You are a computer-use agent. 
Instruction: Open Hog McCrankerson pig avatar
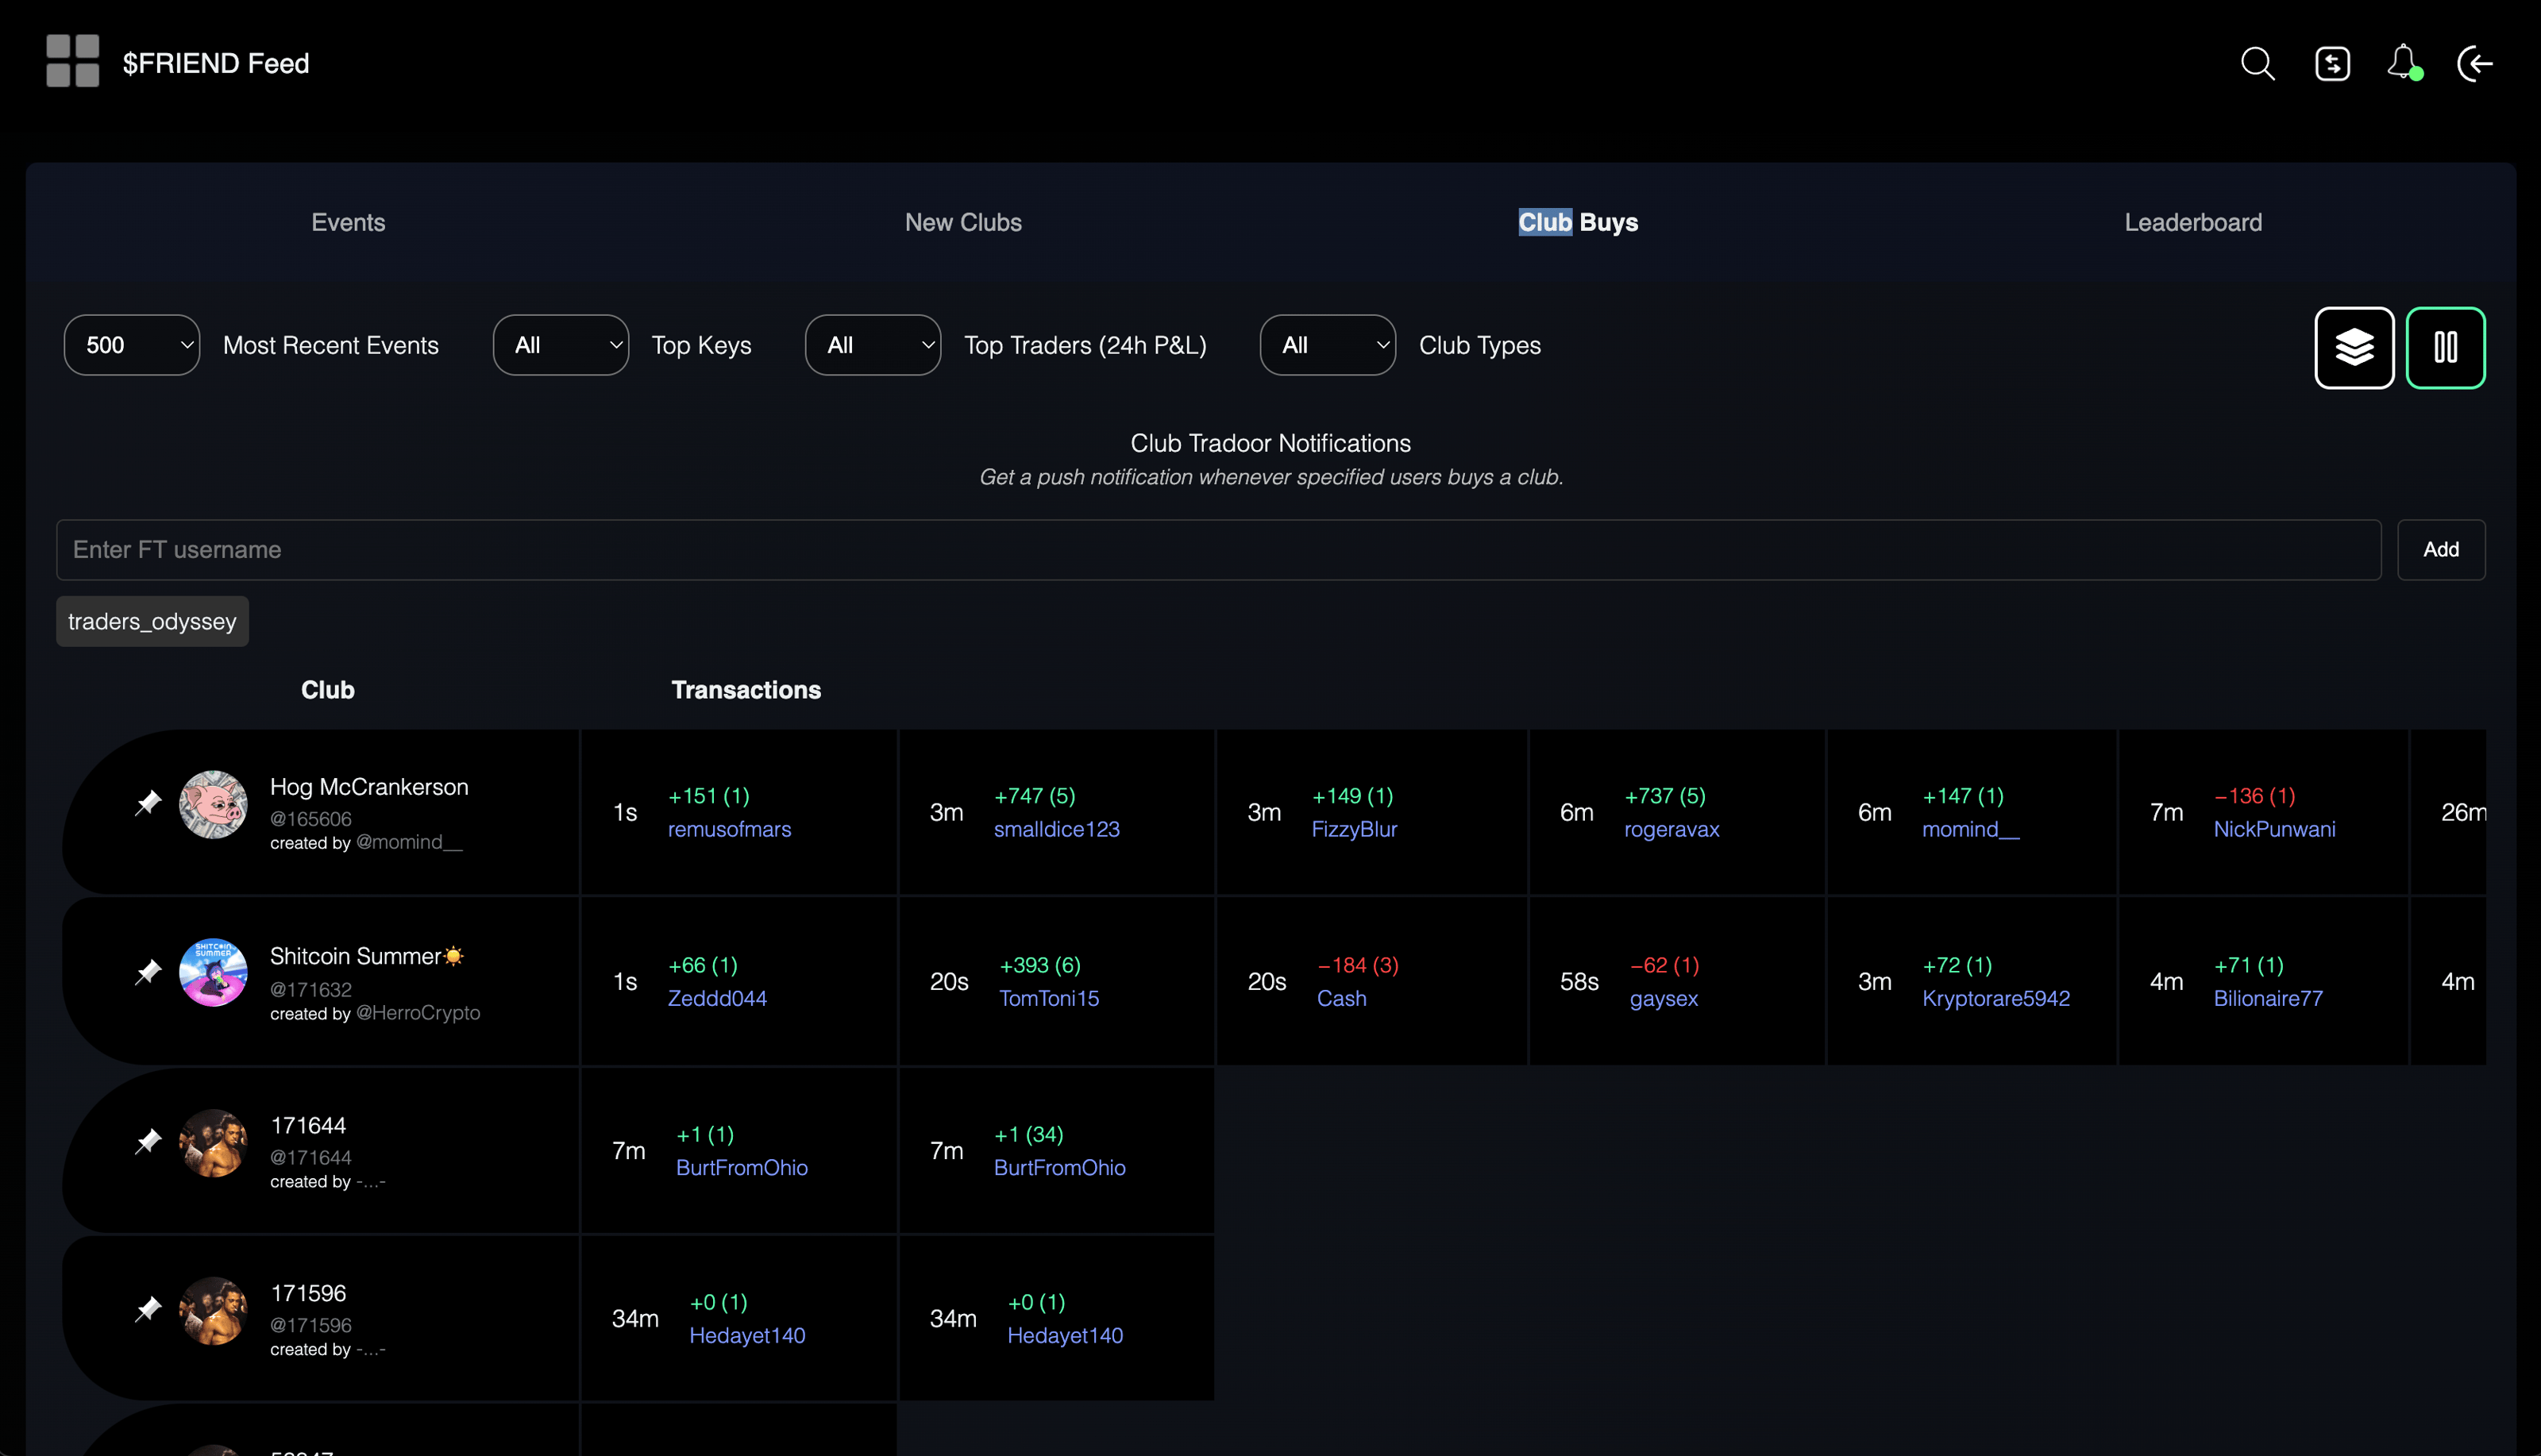[x=213, y=804]
